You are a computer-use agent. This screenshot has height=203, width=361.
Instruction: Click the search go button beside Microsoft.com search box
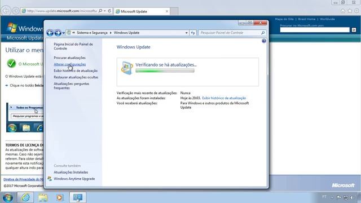[x=354, y=30]
